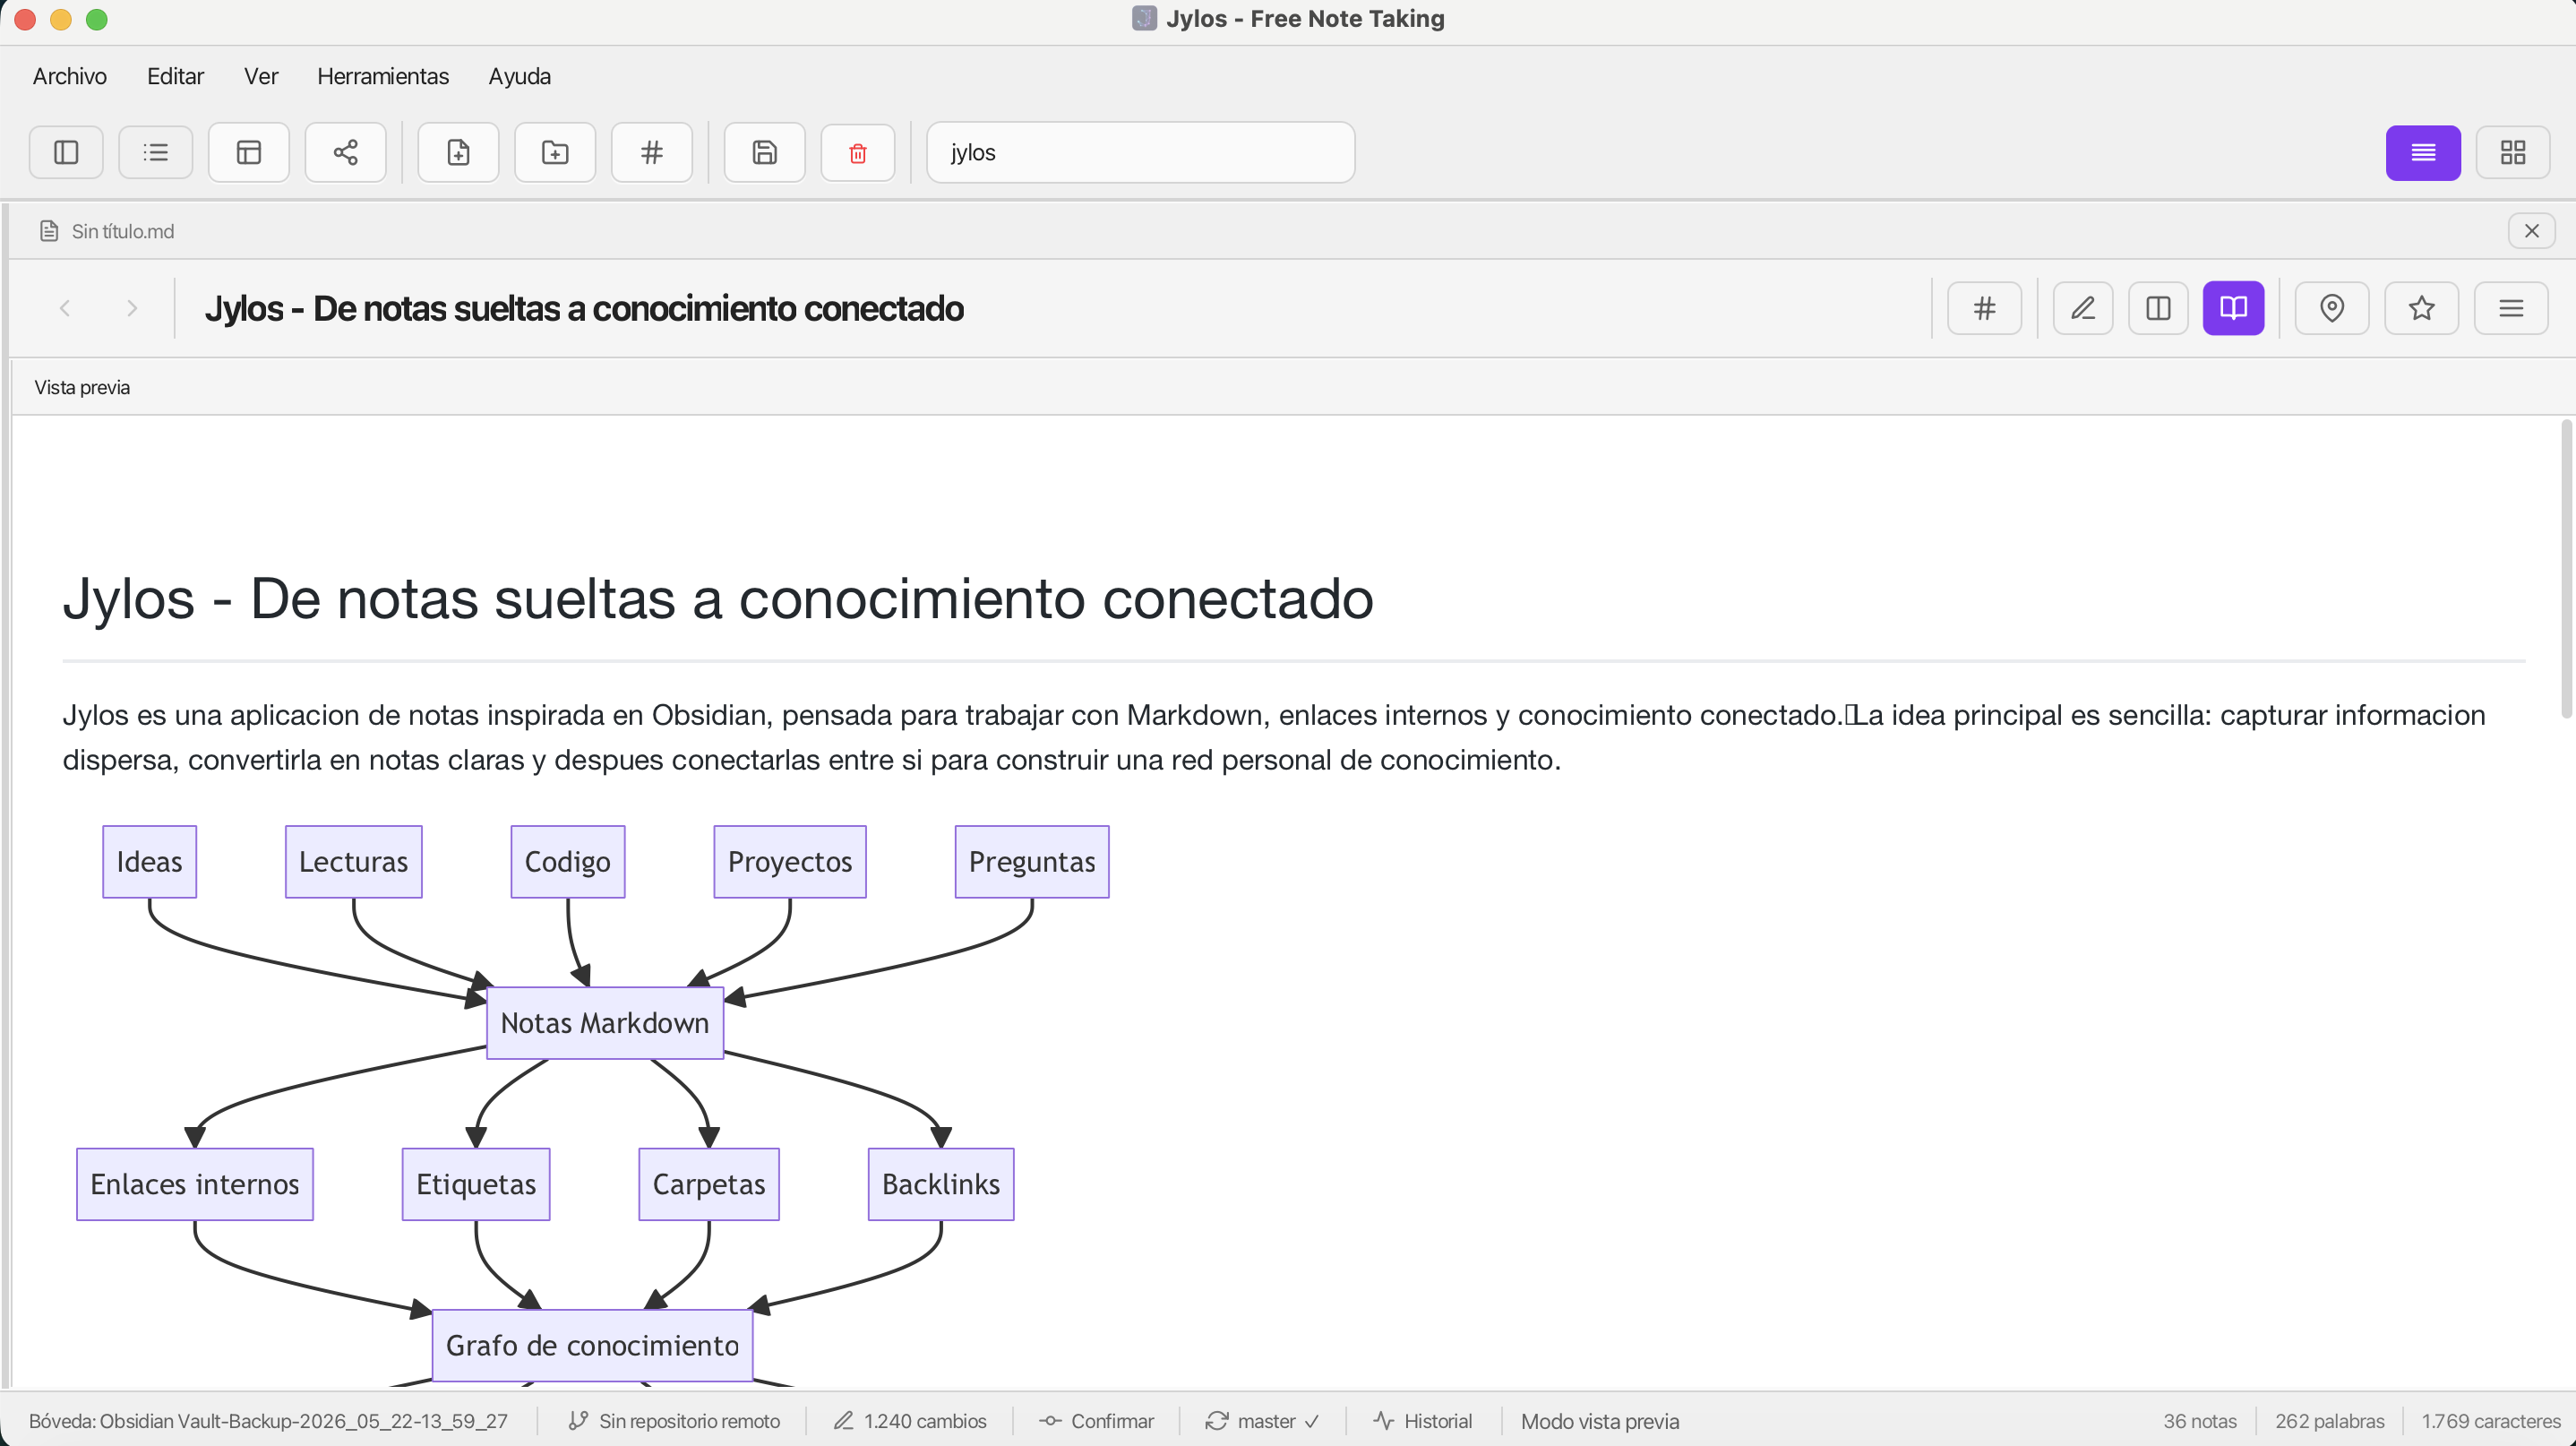Delete the note with red trash icon
This screenshot has height=1446, width=2576.
coord(858,152)
